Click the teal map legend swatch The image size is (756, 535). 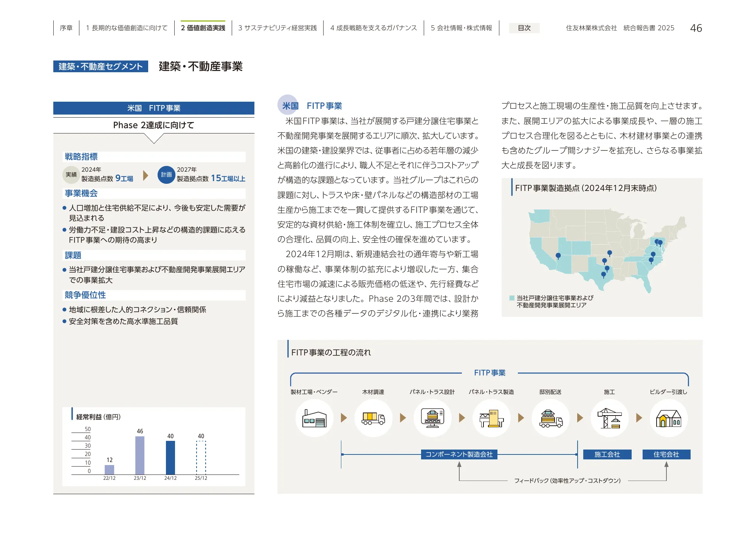pos(512,298)
